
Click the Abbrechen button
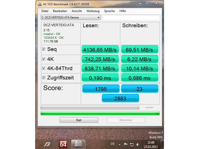[126, 120]
